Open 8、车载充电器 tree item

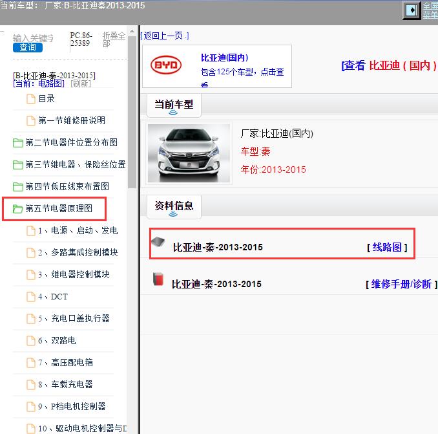coord(66,384)
